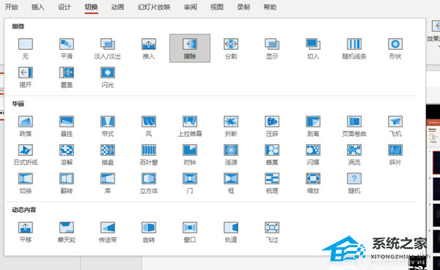This screenshot has width=440, height=270.
Task: Open the 幻灯片放映 tab
Action: coord(154,7)
